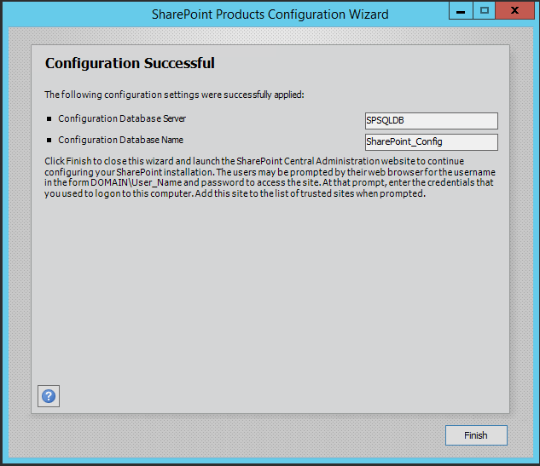The image size is (540, 466).
Task: Select the SharePoint_Config database name field
Action: click(431, 142)
